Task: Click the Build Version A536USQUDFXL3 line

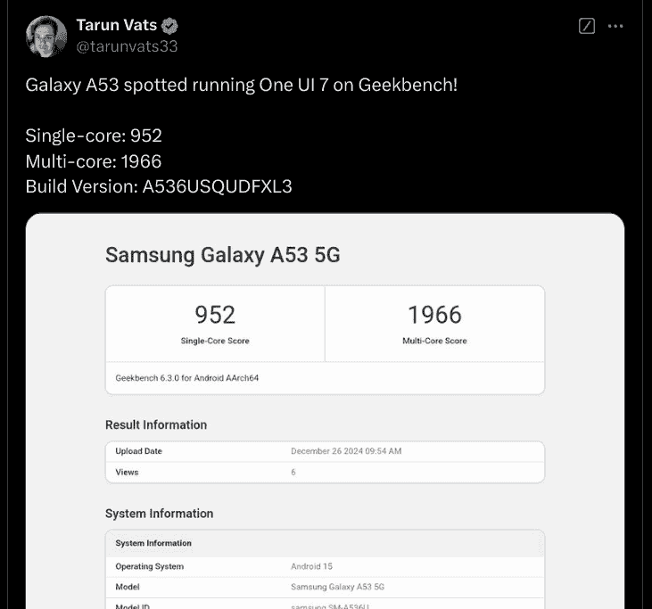Action: point(159,186)
